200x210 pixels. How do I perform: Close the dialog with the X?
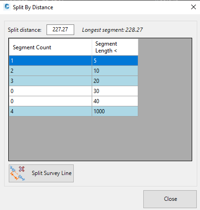pos(194,7)
